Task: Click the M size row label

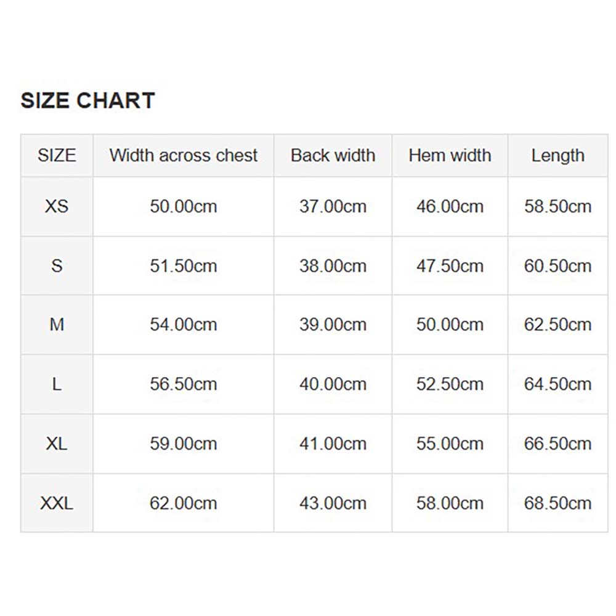Action: click(x=57, y=325)
